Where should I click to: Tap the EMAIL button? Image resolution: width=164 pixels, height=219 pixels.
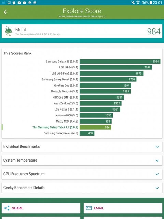pos(123,208)
